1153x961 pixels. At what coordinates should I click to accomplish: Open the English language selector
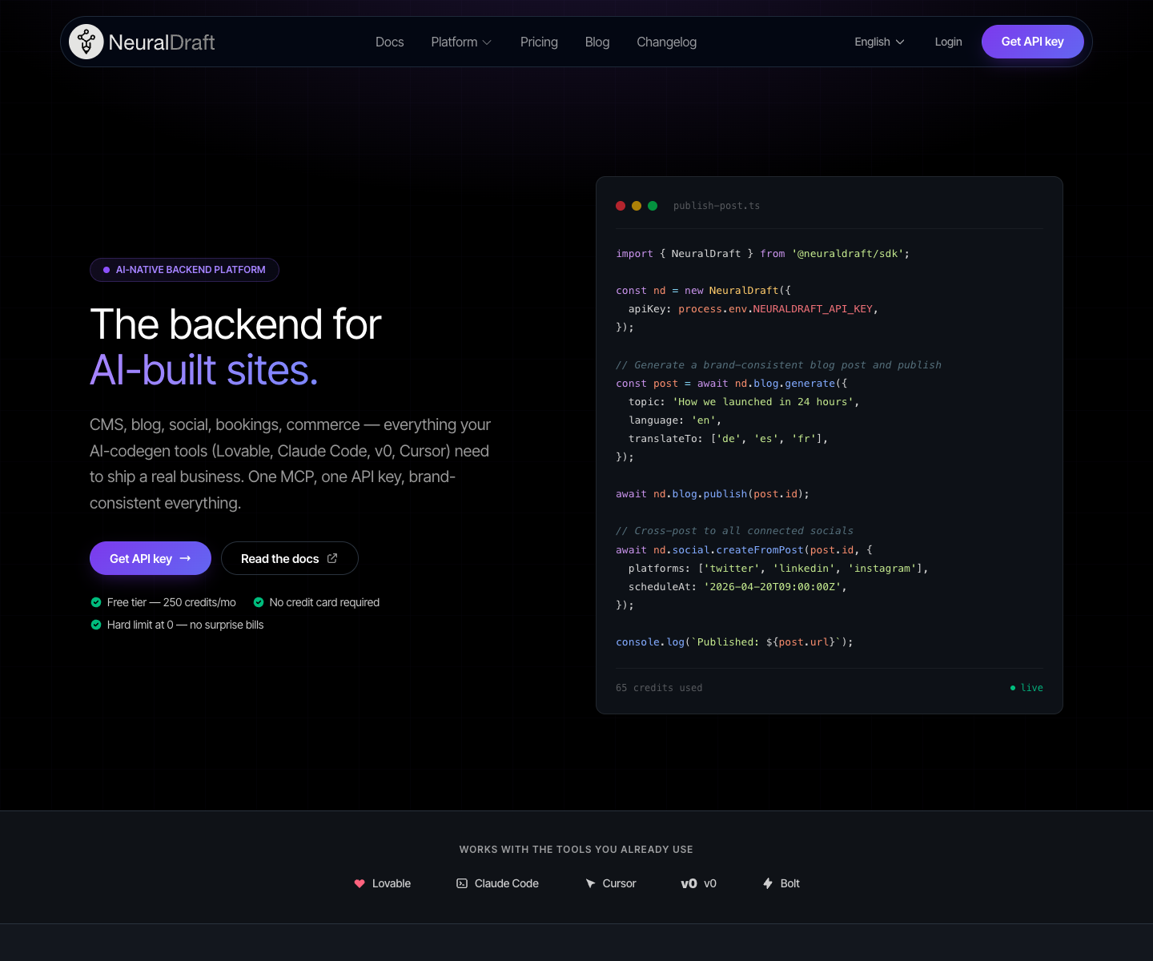point(879,42)
